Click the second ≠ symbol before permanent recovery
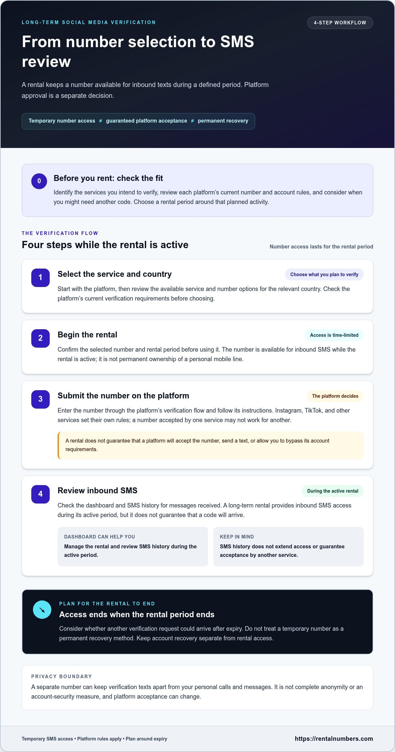This screenshot has width=395, height=752. pyautogui.click(x=193, y=121)
